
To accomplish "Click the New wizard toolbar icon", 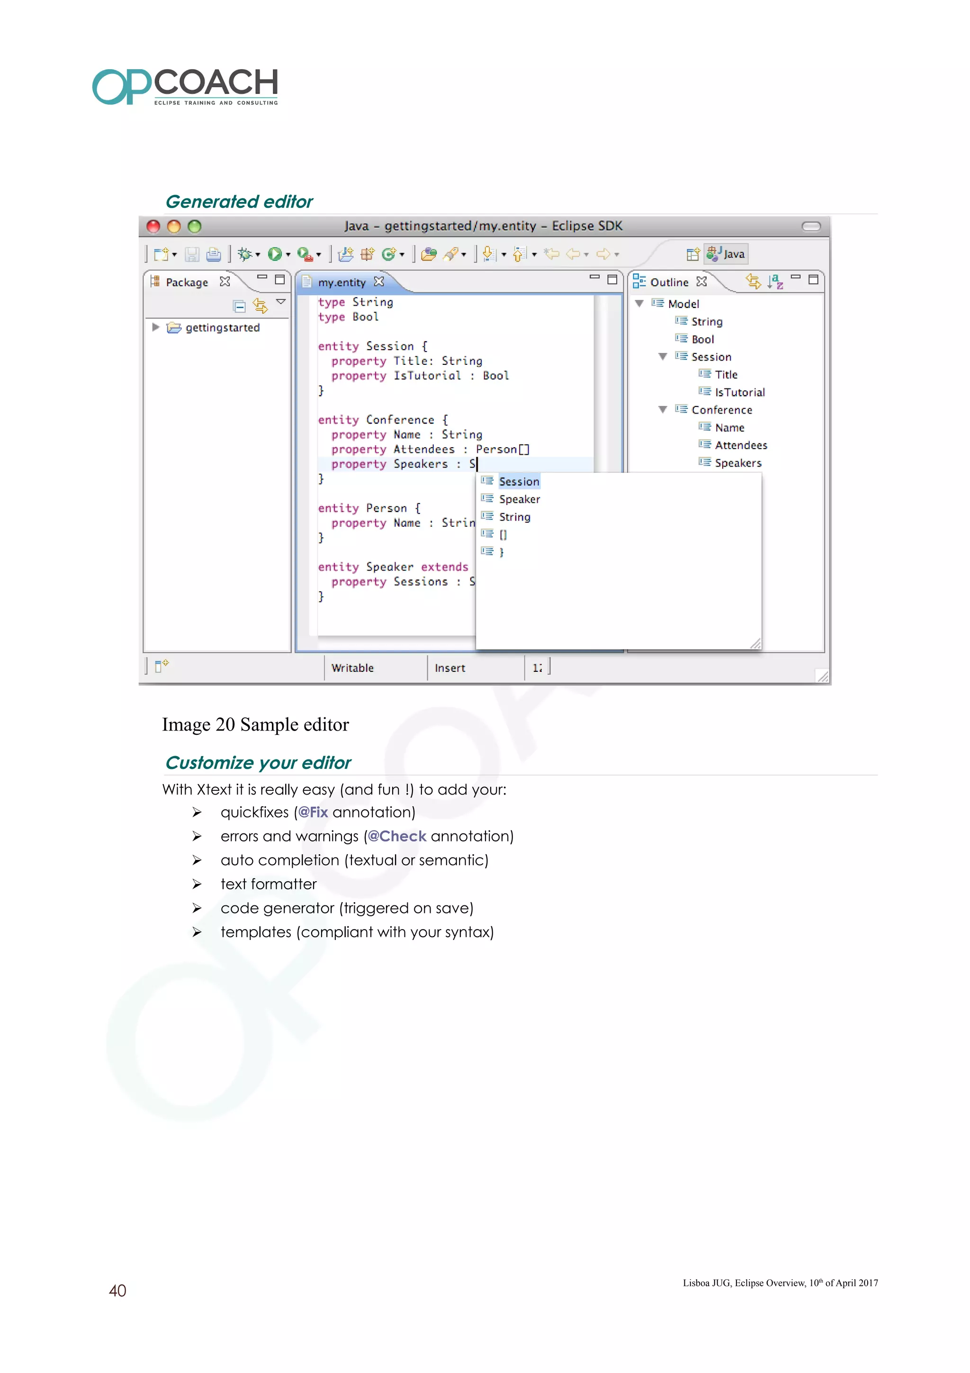I will point(161,254).
